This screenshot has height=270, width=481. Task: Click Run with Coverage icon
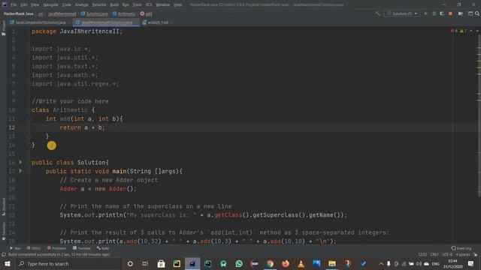click(x=442, y=13)
